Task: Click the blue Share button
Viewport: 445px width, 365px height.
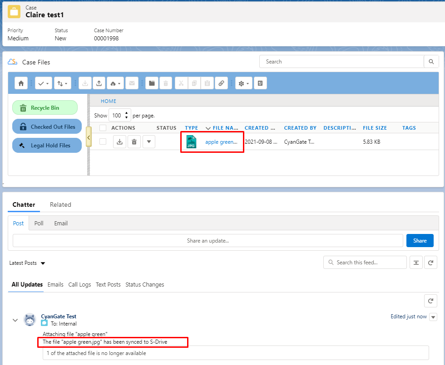Action: click(420, 241)
